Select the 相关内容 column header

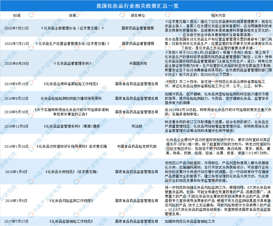coord(218,15)
